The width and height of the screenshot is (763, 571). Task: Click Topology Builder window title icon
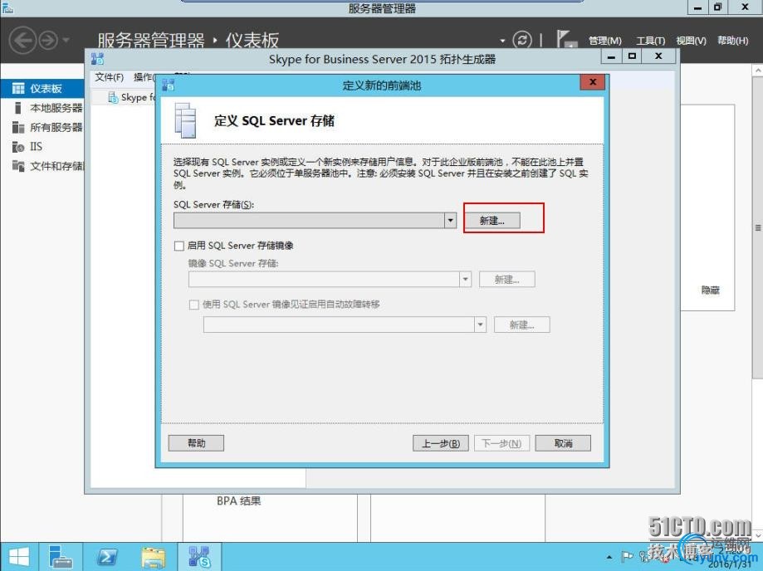(97, 59)
